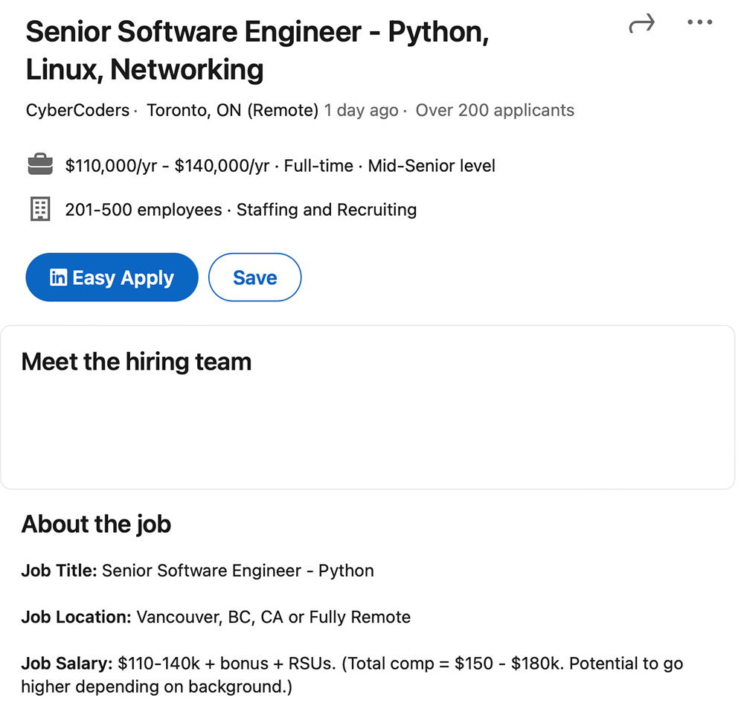Click the $110,000/yr - $140,000/yr salary range
The image size is (744, 712).
click(x=167, y=165)
